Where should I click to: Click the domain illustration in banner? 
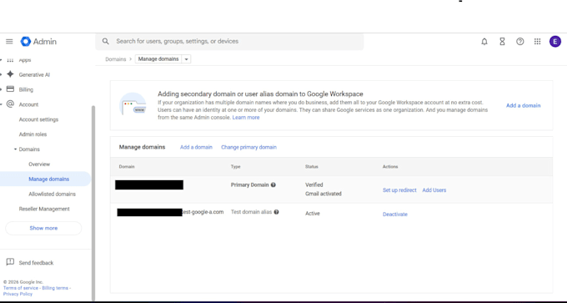[133, 104]
